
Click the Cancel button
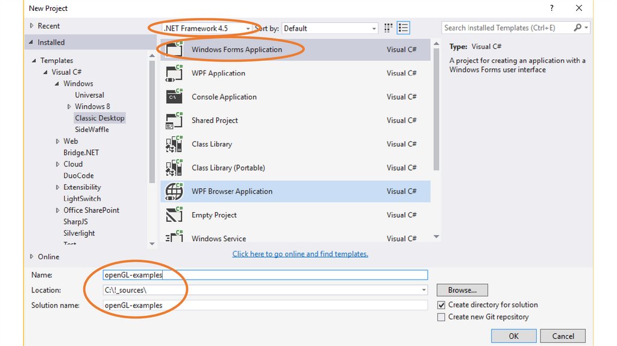tap(563, 336)
